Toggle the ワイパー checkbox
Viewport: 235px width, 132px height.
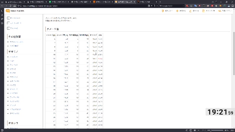[x=8, y=28]
